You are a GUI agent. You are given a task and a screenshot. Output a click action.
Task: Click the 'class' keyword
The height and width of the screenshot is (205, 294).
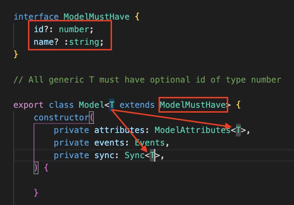pyautogui.click(x=61, y=105)
